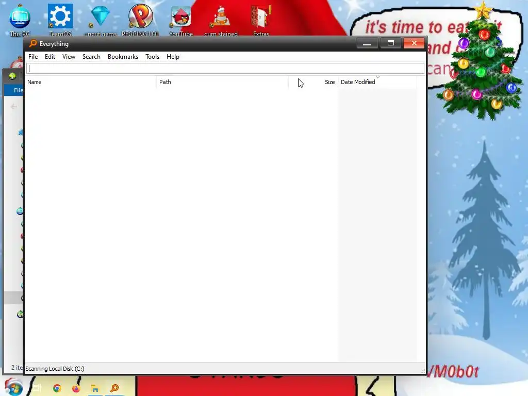Open the Search menu in Everything
528x396 pixels.
pyautogui.click(x=91, y=57)
